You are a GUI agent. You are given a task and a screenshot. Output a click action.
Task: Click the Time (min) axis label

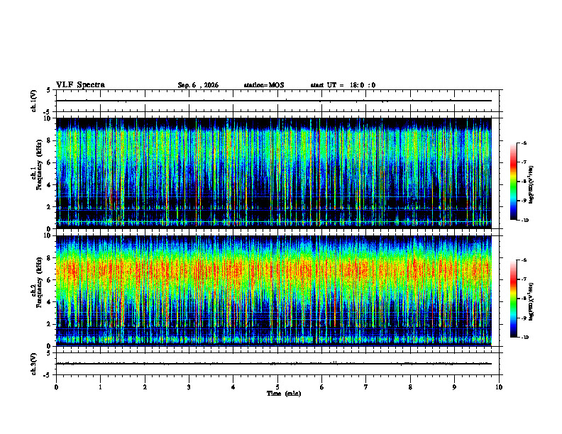tap(284, 394)
